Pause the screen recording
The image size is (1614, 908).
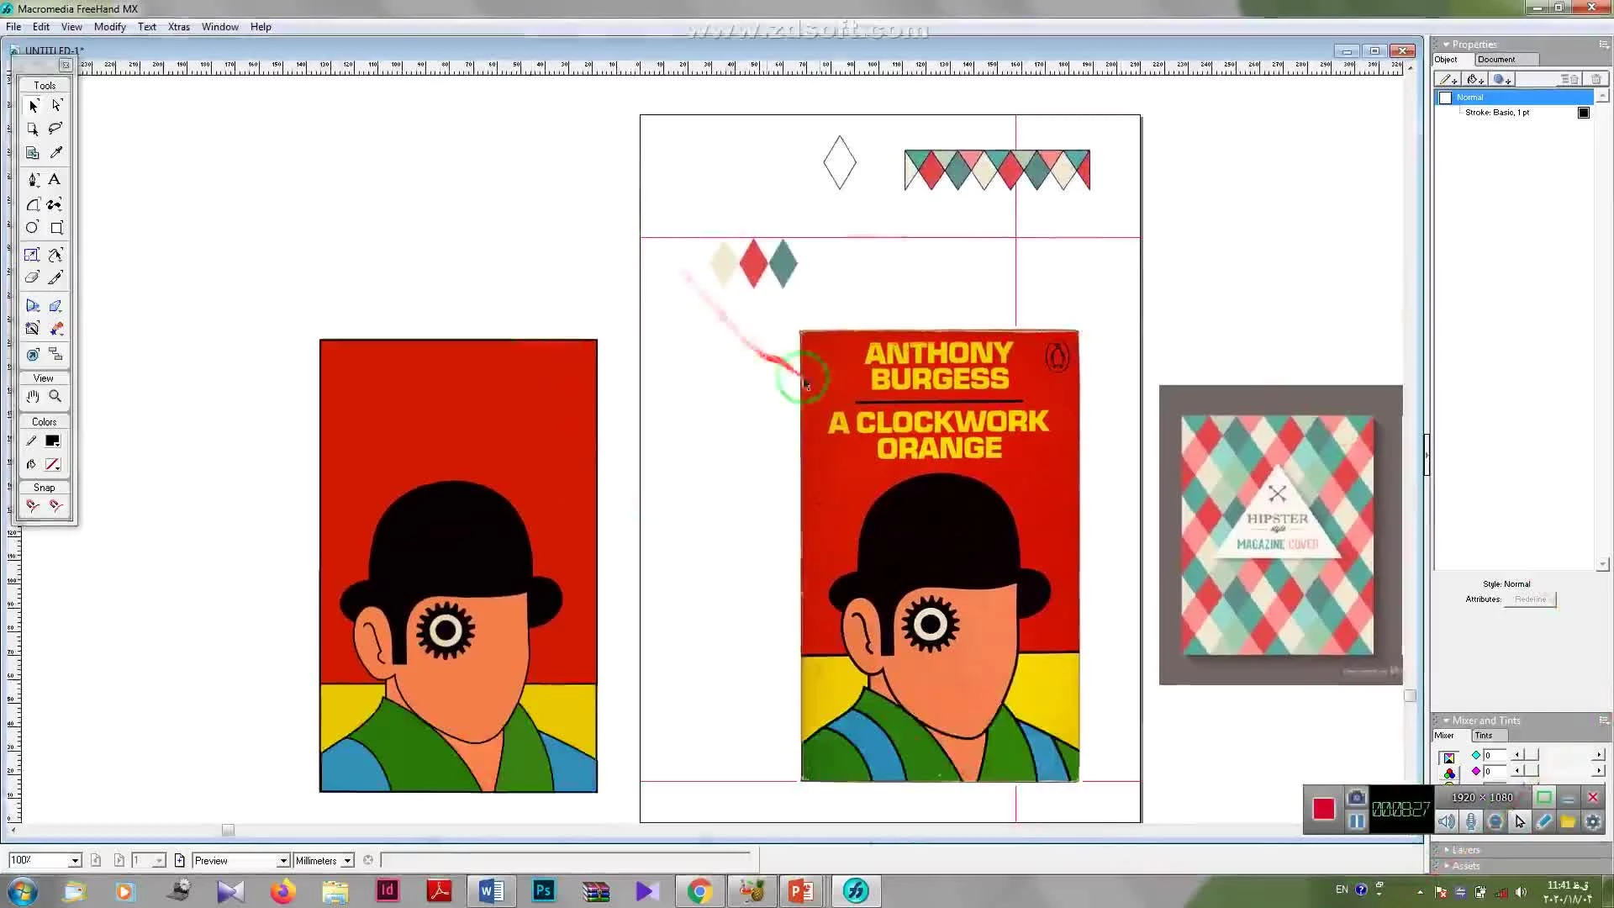(x=1356, y=822)
